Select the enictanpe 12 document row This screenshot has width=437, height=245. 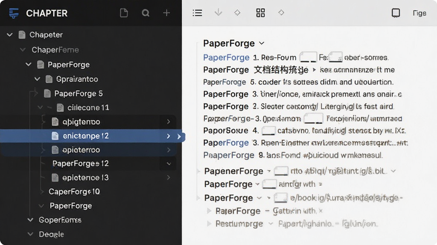click(x=91, y=136)
